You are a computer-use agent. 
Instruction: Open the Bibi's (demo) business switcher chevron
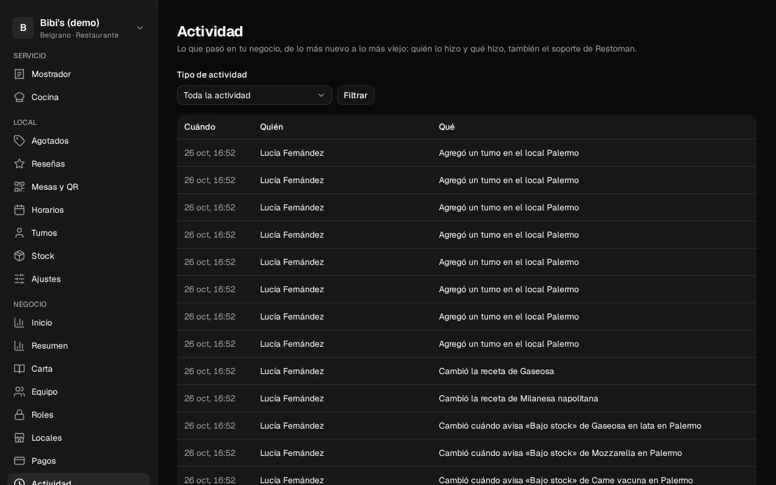pos(140,28)
